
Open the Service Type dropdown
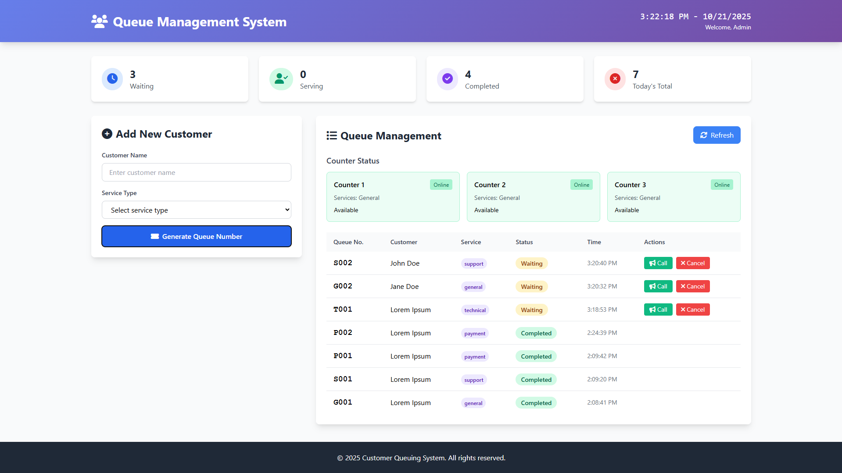pyautogui.click(x=196, y=210)
